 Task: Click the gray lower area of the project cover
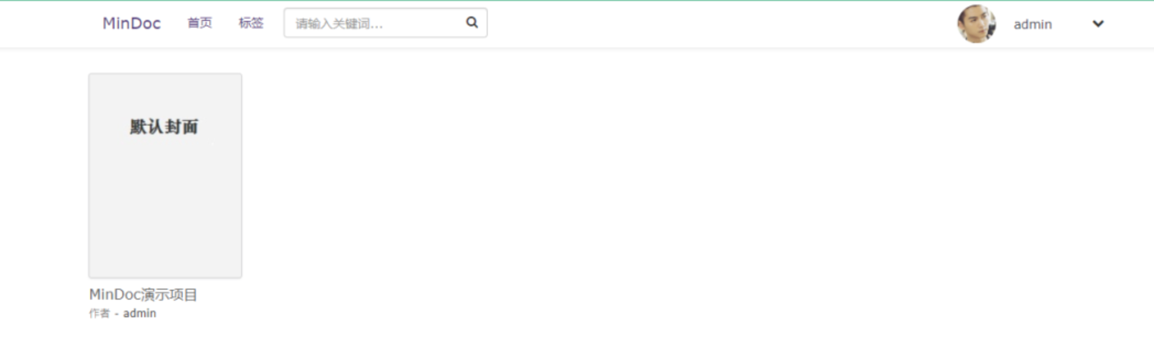point(165,220)
